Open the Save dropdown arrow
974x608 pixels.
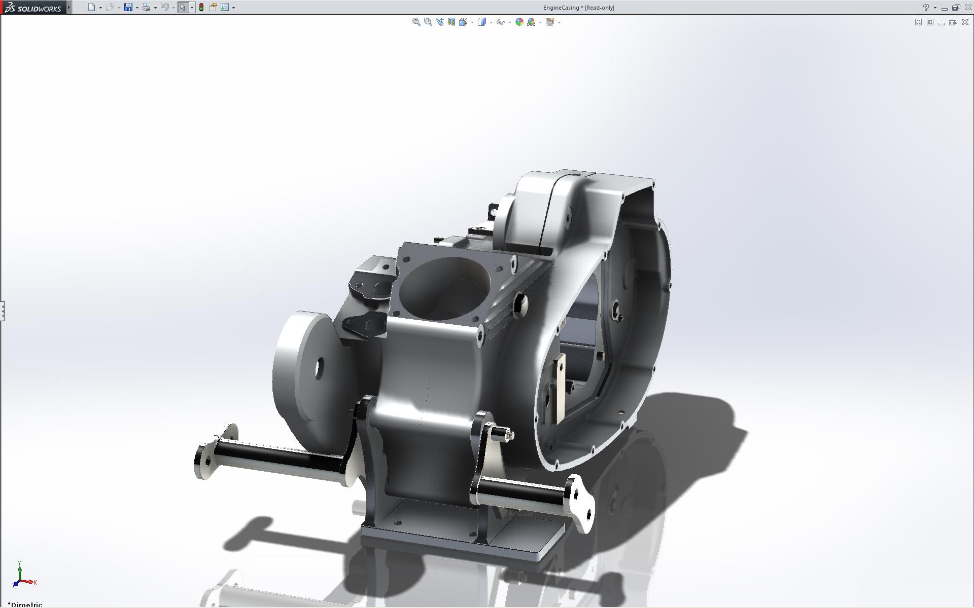137,8
